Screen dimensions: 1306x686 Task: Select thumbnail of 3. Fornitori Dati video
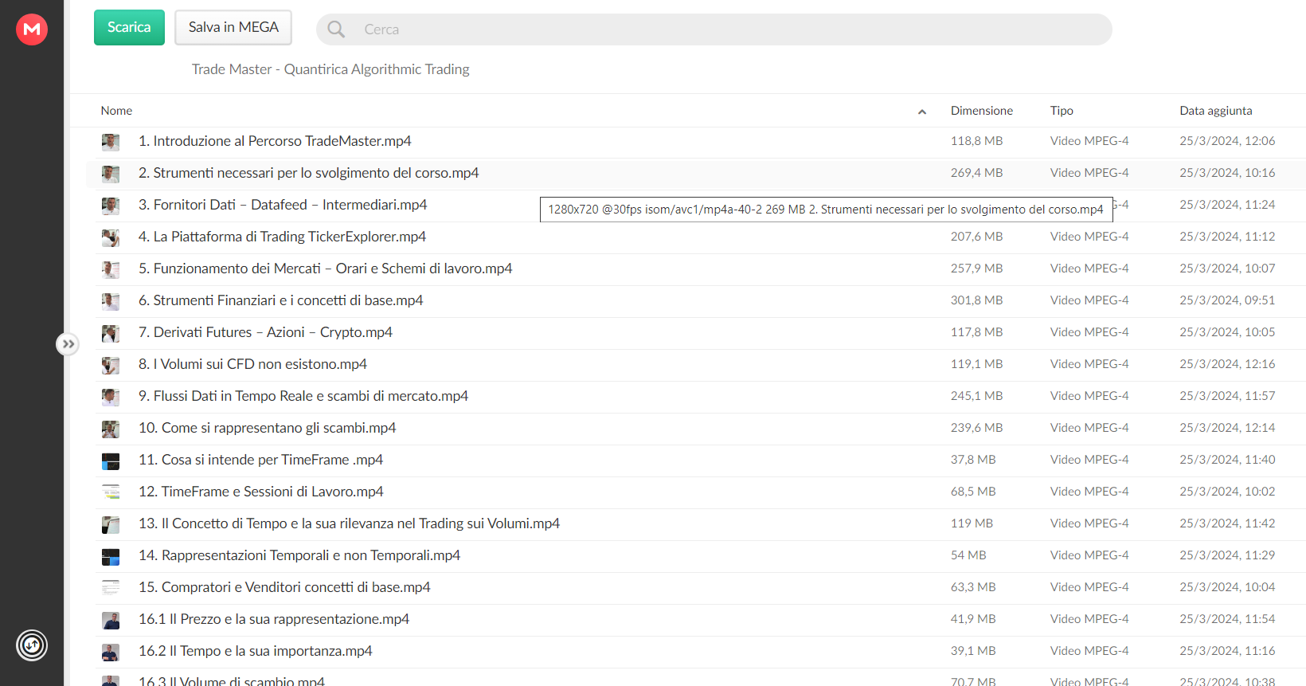(x=111, y=206)
